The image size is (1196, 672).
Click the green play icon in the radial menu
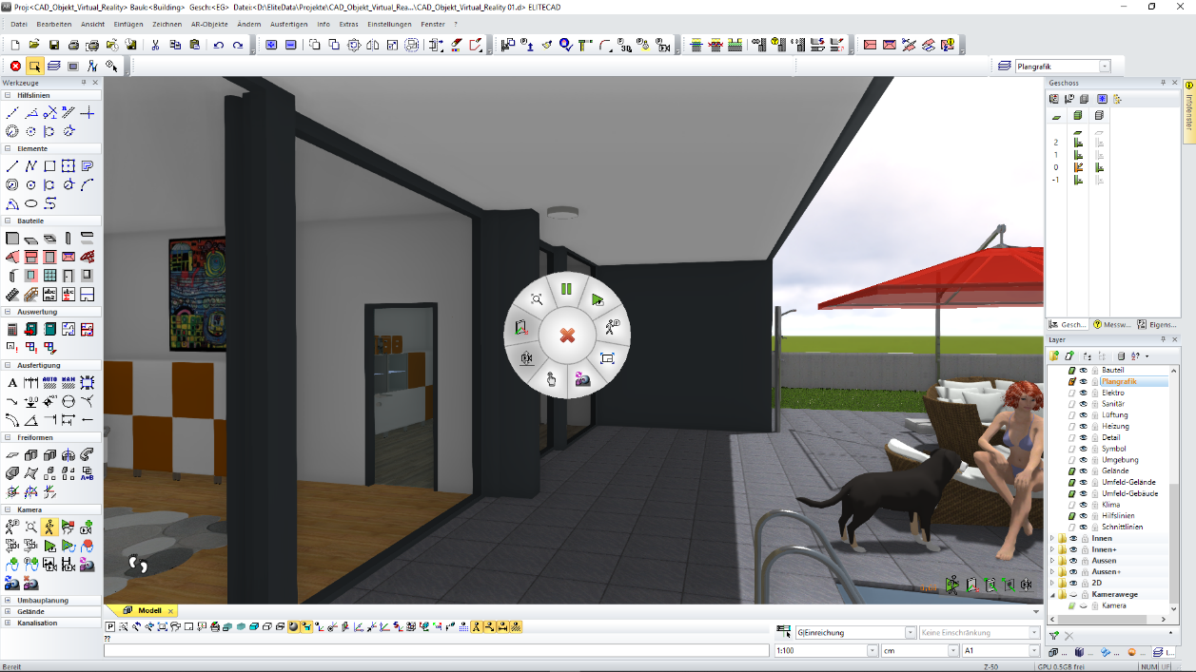pos(598,299)
